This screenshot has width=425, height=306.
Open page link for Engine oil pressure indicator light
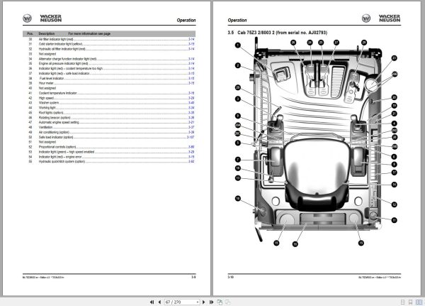[x=191, y=64]
